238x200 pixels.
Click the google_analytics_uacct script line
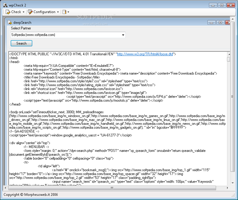click(71, 135)
